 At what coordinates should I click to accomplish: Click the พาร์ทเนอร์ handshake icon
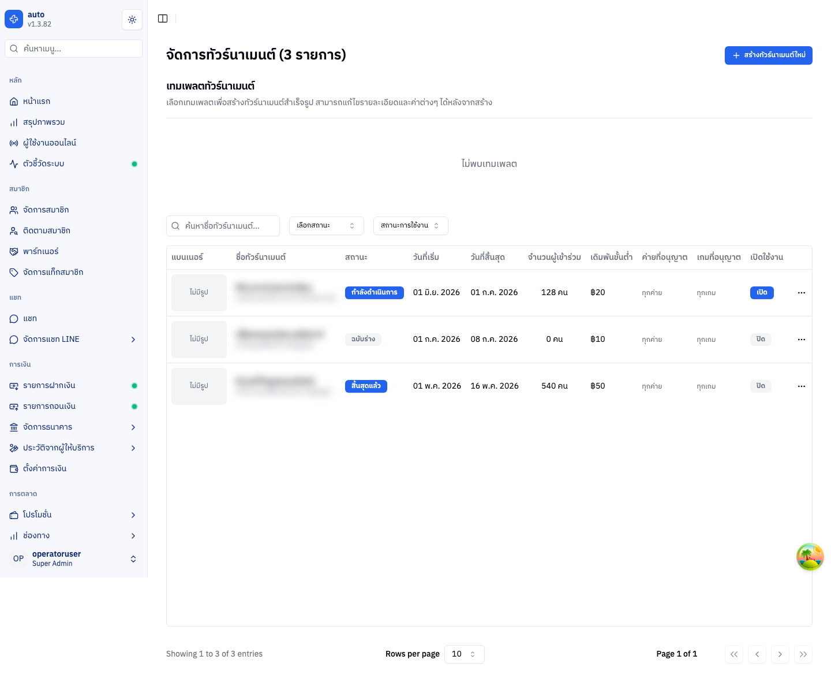[x=14, y=251]
